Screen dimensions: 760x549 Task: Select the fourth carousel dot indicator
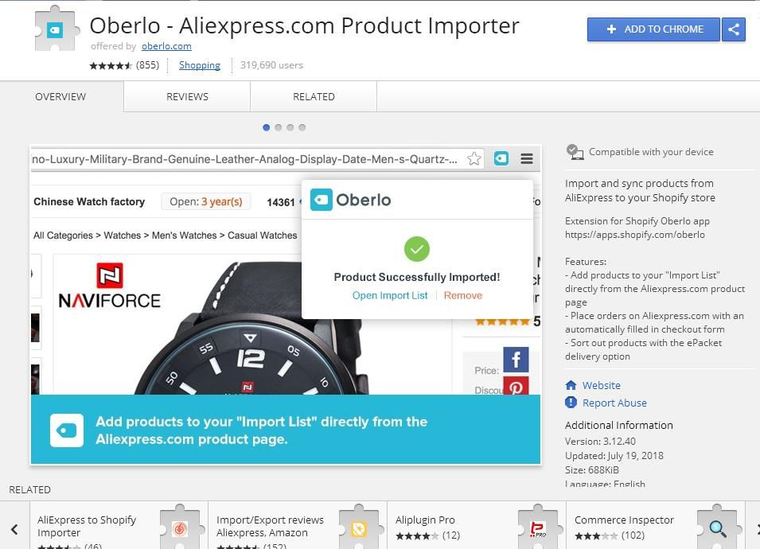coord(302,127)
